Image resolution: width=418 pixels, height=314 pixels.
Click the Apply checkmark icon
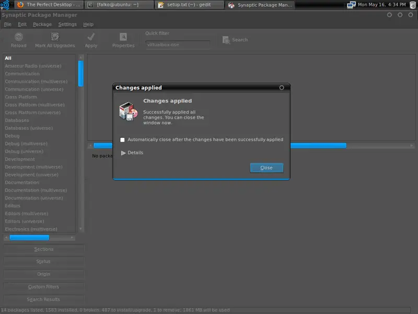pos(91,37)
